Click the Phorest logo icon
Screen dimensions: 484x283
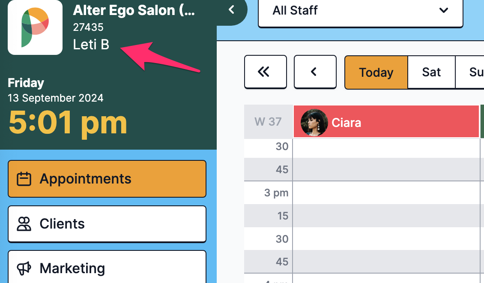[35, 27]
